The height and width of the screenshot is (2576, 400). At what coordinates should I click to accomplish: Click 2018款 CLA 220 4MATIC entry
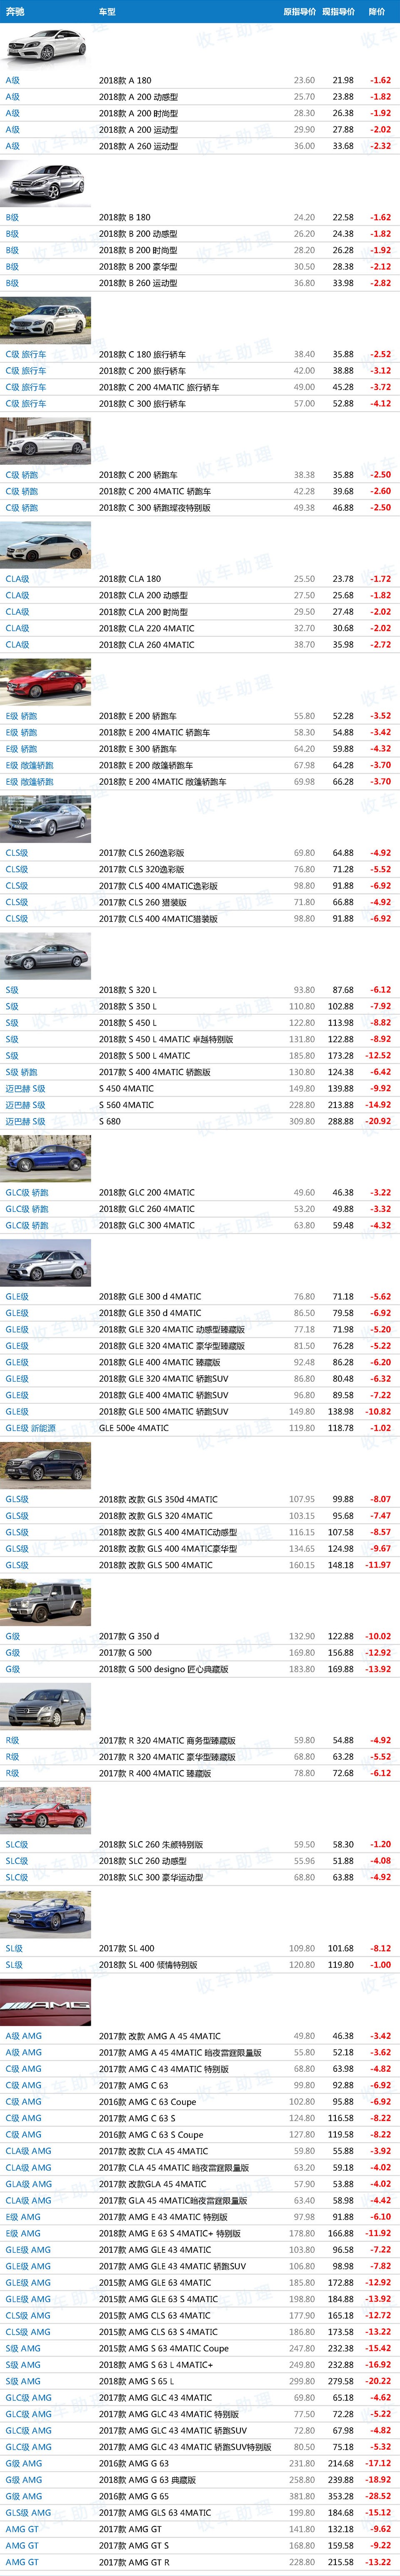(200, 628)
